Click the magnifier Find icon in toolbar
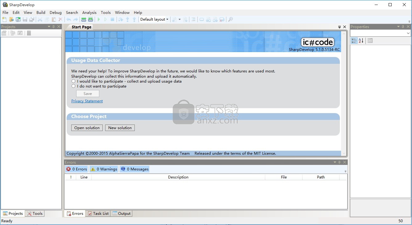 click(230, 19)
